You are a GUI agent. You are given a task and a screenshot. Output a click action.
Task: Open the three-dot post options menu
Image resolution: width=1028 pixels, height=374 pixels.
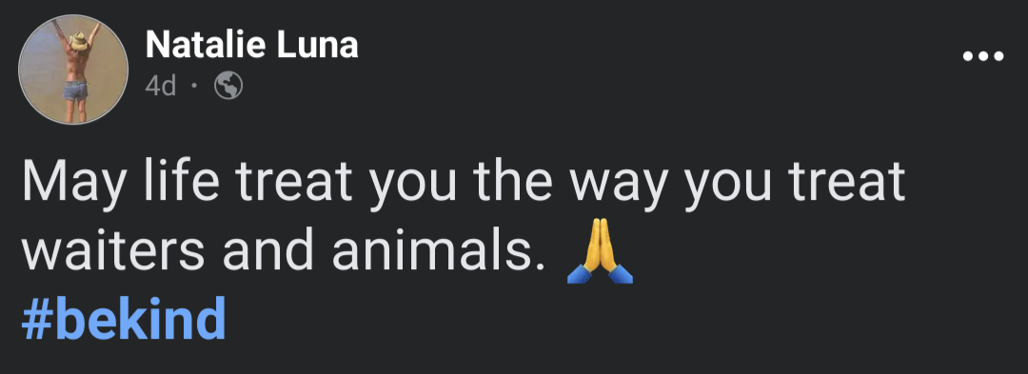click(x=982, y=56)
